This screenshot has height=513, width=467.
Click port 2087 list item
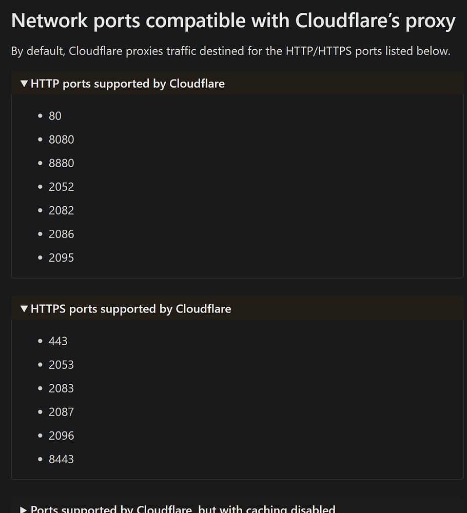click(61, 412)
